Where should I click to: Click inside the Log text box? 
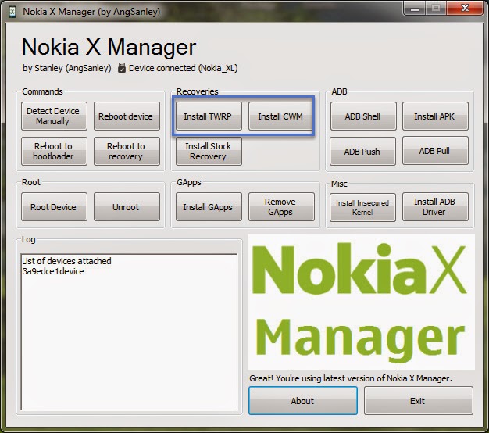click(129, 332)
